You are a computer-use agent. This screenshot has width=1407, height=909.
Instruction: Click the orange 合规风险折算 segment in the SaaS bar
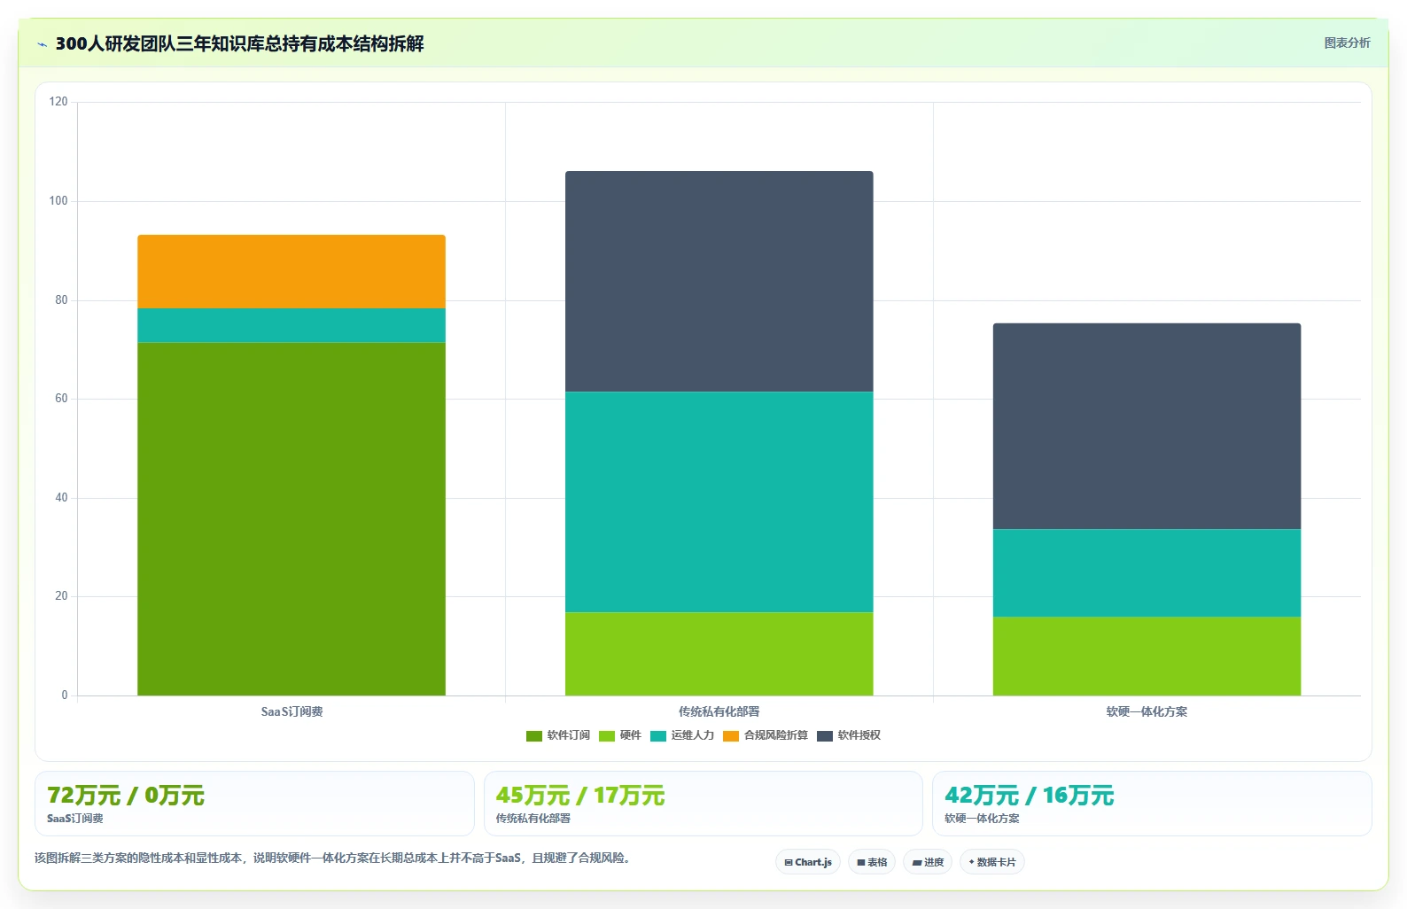292,272
